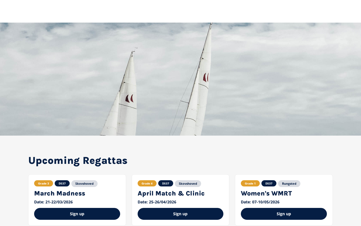Sign up for April Match & Clinic
The image size is (361, 226).
point(180,214)
